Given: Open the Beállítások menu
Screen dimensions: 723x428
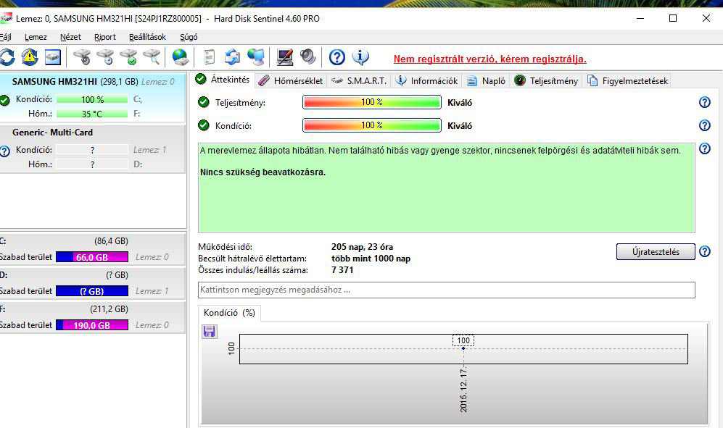Looking at the screenshot, I should pyautogui.click(x=147, y=37).
